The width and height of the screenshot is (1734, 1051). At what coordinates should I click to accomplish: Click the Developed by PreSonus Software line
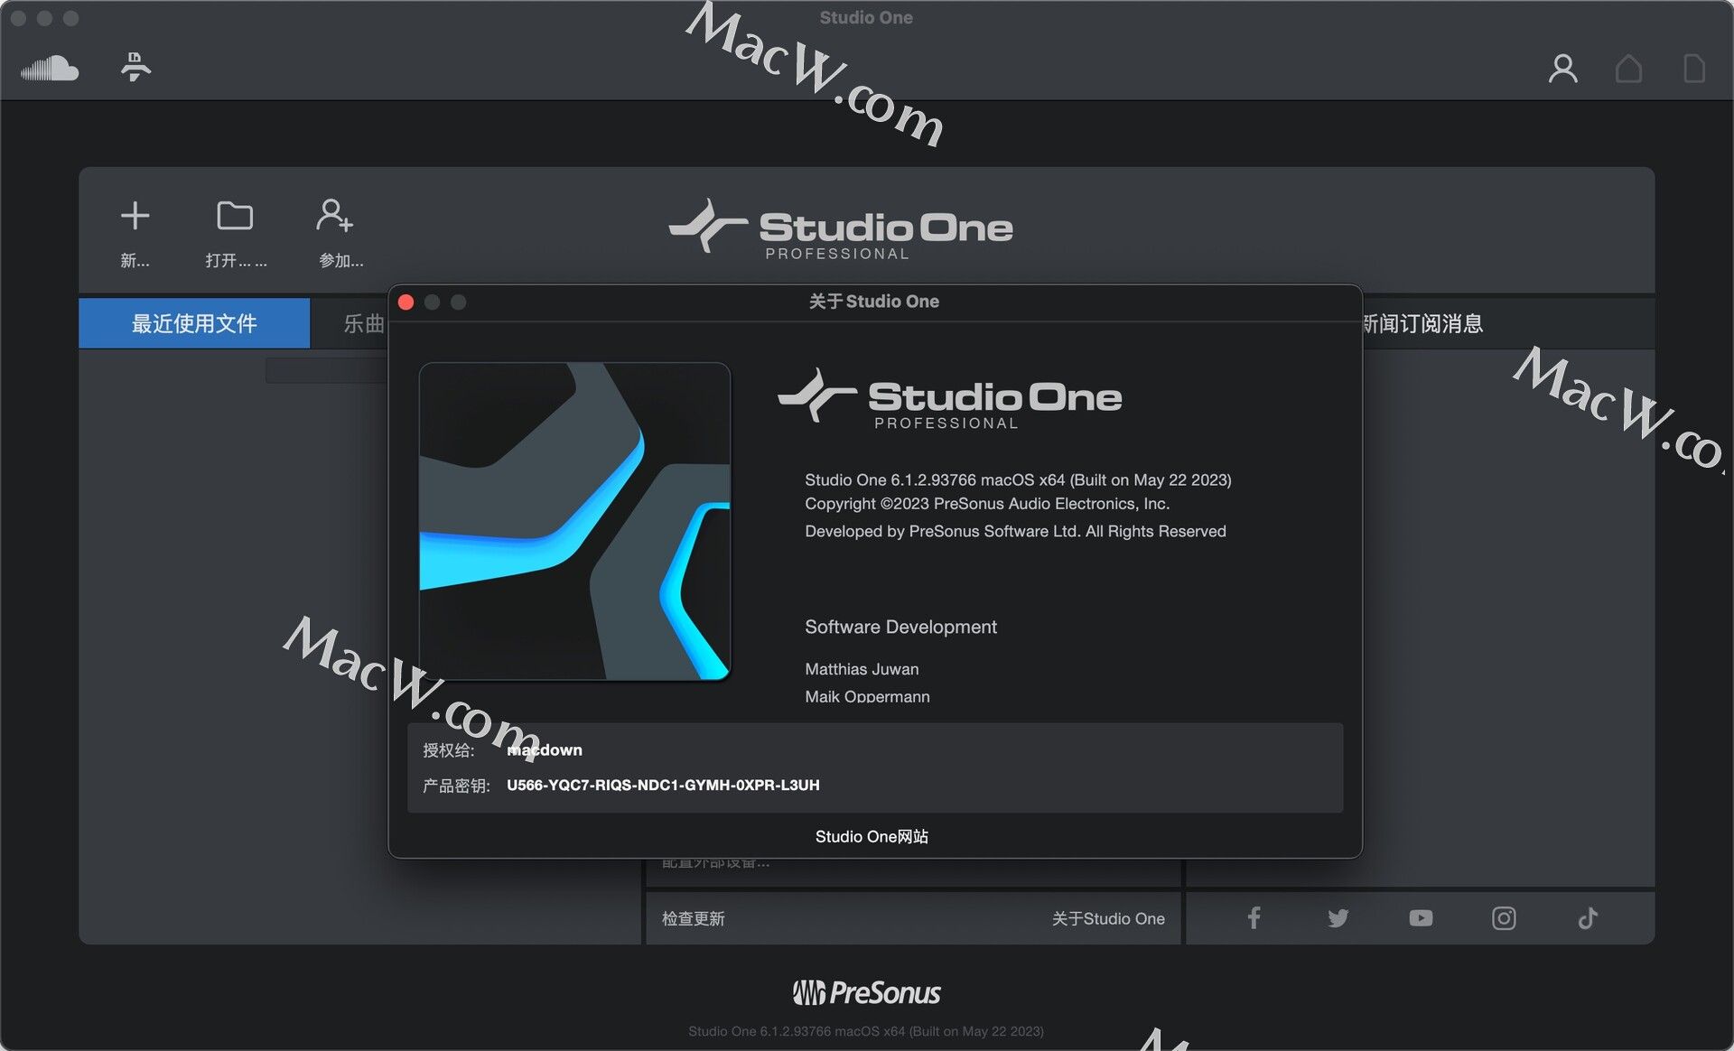(1015, 531)
